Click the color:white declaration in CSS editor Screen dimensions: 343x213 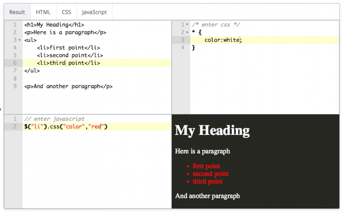click(222, 40)
